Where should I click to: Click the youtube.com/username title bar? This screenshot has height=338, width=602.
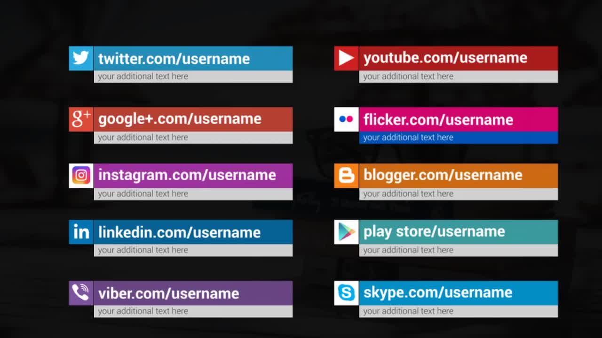pyautogui.click(x=445, y=58)
